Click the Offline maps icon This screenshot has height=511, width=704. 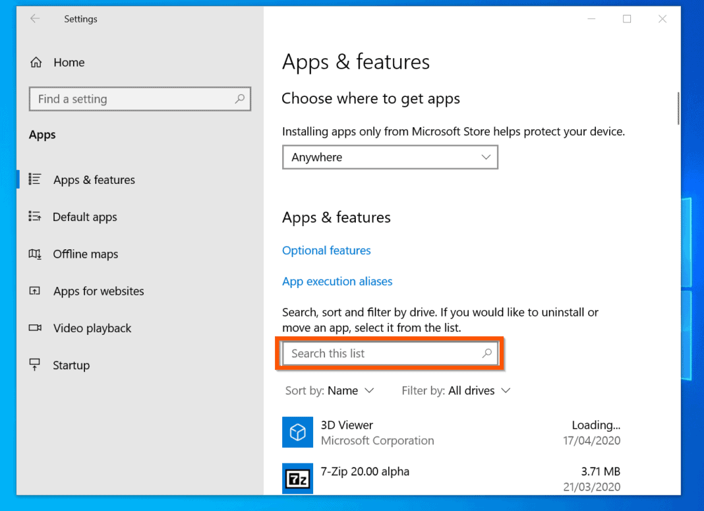pos(34,254)
